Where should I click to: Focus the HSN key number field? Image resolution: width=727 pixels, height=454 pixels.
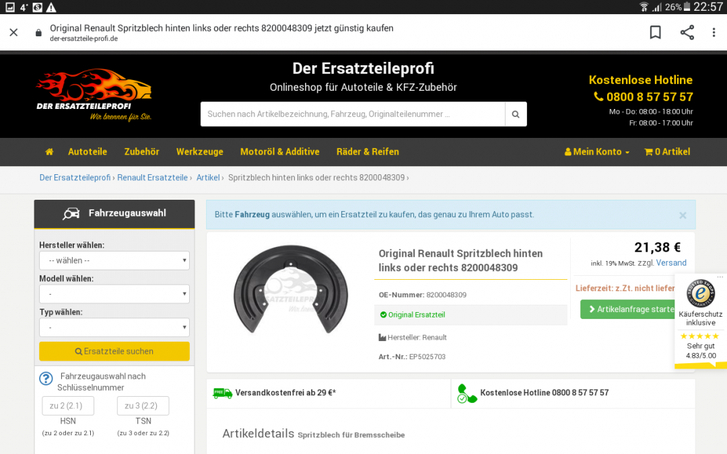pos(68,406)
